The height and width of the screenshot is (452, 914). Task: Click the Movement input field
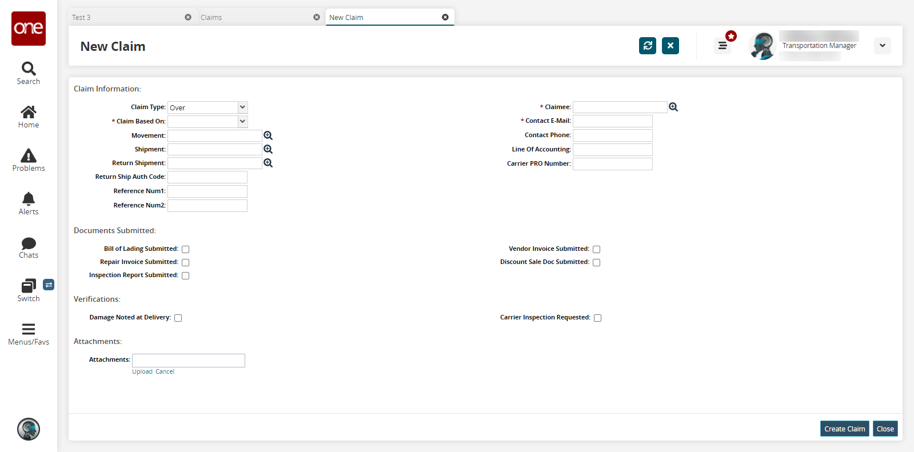(215, 135)
